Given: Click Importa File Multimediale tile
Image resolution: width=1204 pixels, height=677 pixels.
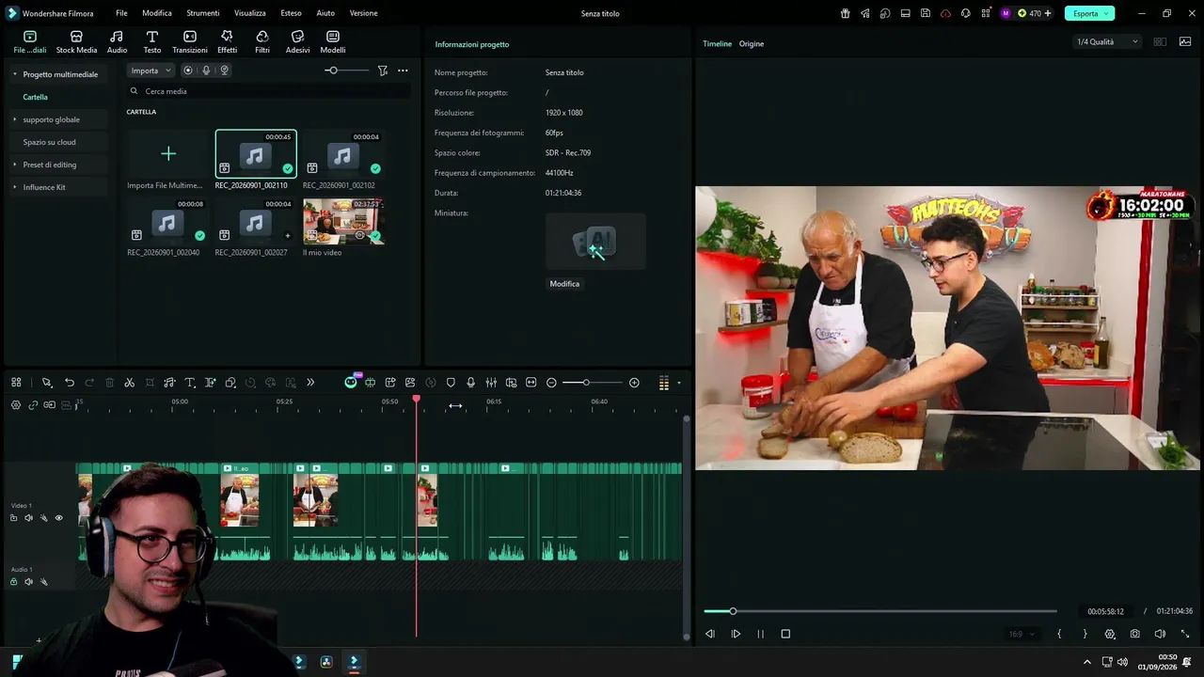Looking at the screenshot, I should (168, 160).
